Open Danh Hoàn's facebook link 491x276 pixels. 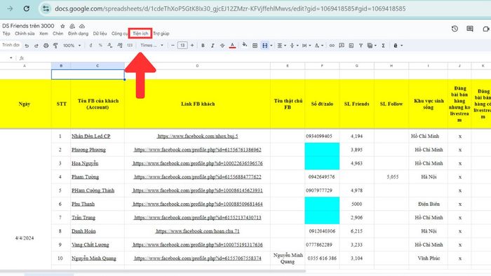coord(198,231)
